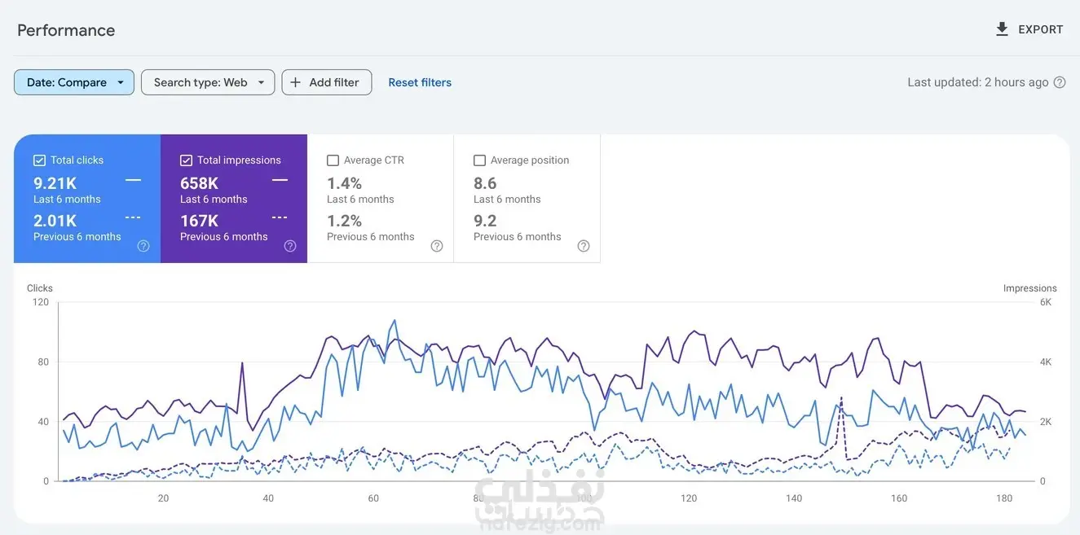Click the EXPORT button label

[1041, 29]
